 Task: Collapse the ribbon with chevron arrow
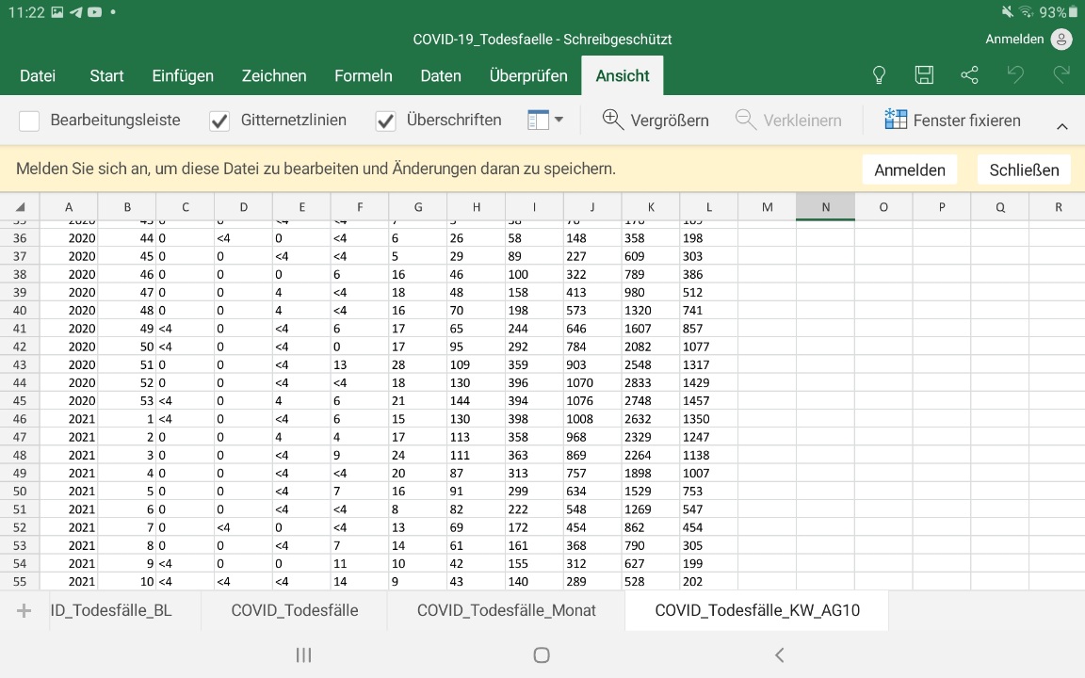click(1061, 126)
